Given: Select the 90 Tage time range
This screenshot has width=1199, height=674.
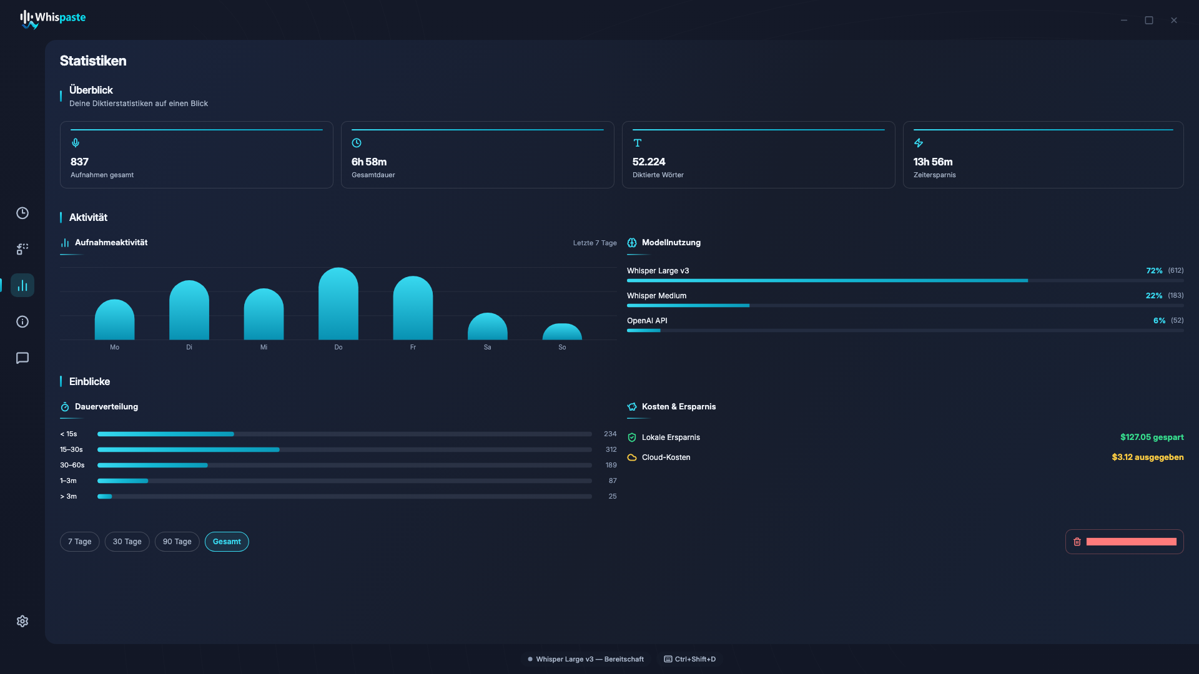Looking at the screenshot, I should [177, 542].
